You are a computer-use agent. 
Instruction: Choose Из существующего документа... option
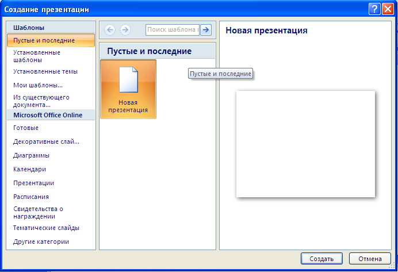(41, 101)
